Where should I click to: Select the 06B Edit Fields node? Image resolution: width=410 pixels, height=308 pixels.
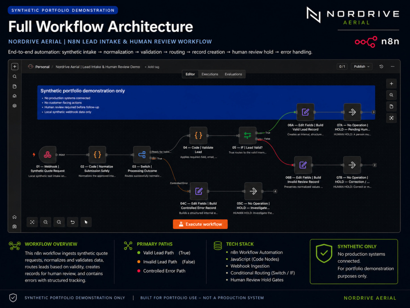coord(303,165)
